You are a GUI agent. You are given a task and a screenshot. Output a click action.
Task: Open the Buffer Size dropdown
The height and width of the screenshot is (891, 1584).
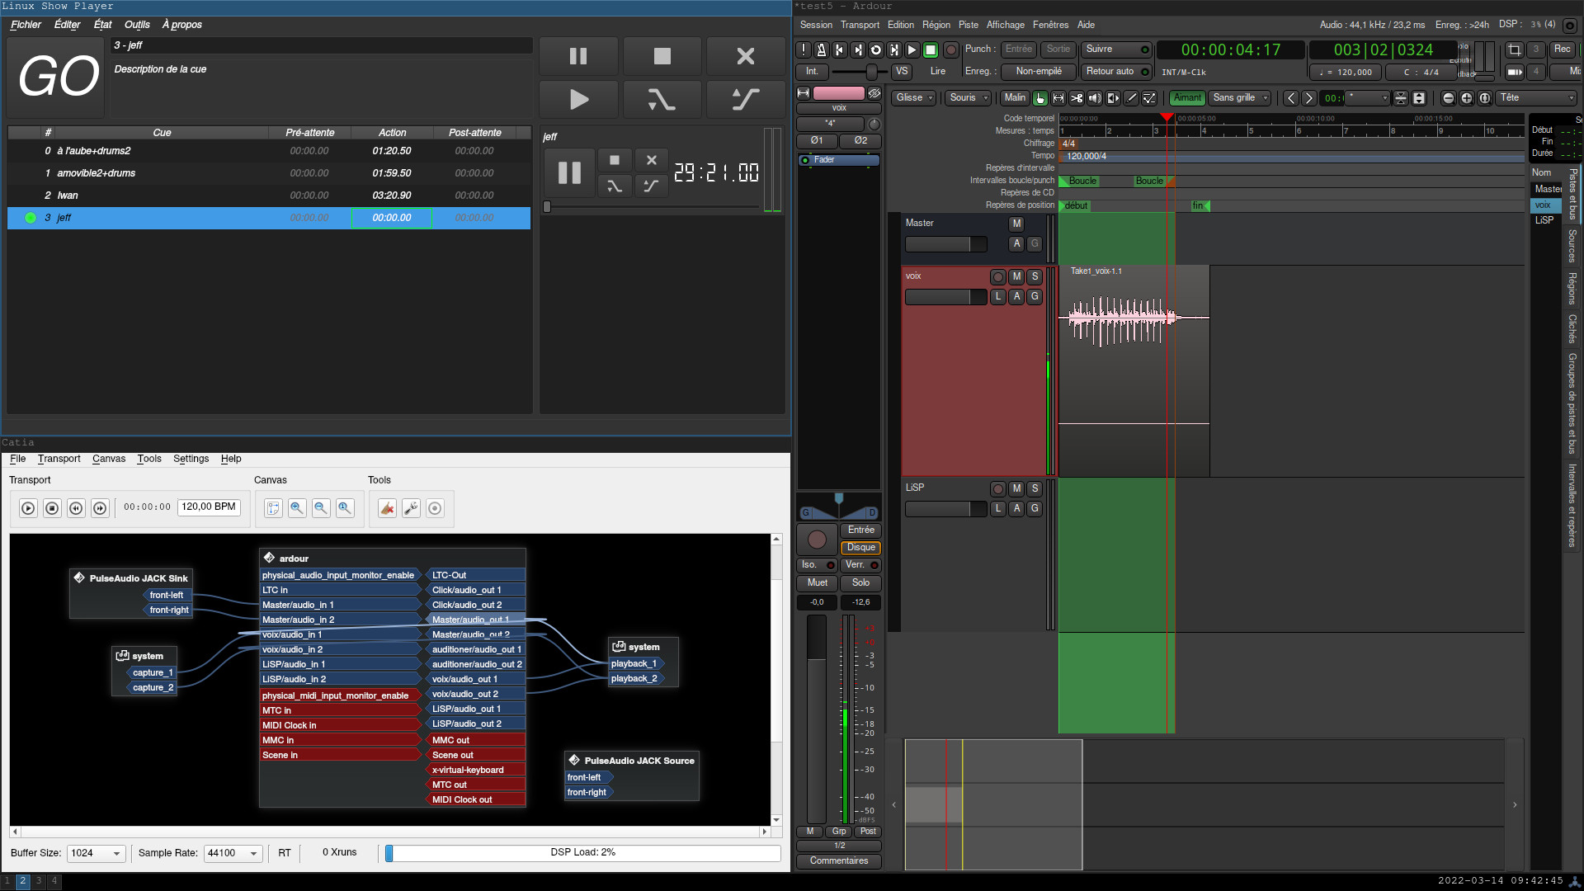coord(96,853)
